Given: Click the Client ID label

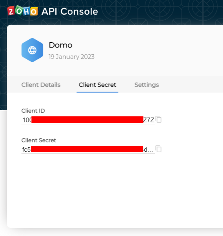Looking at the screenshot, I should [33, 111].
